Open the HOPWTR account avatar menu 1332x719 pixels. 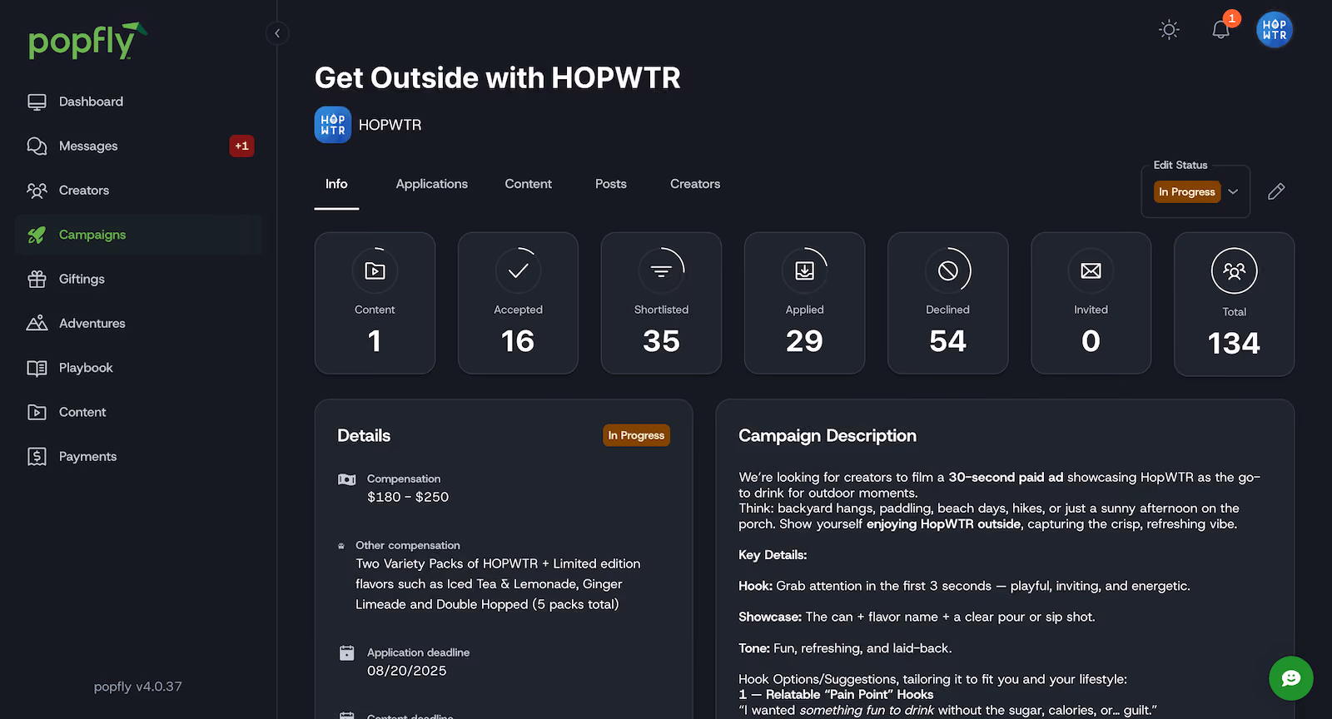[1275, 30]
